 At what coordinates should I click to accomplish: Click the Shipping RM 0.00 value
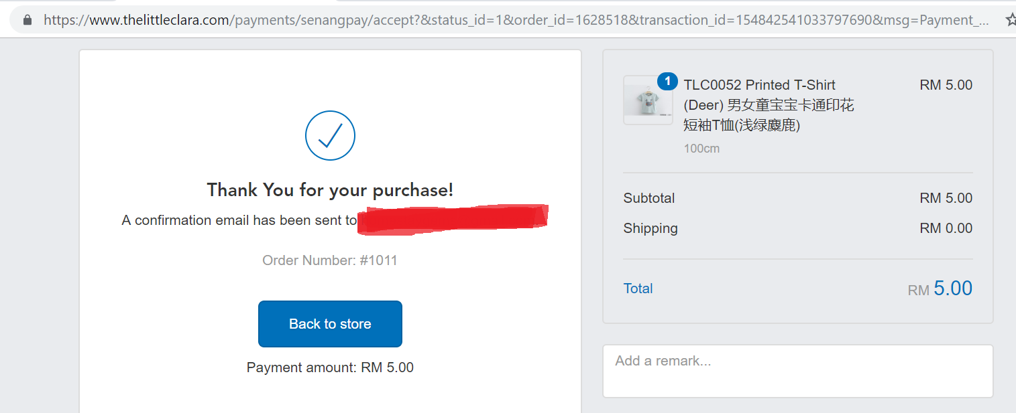pos(946,228)
